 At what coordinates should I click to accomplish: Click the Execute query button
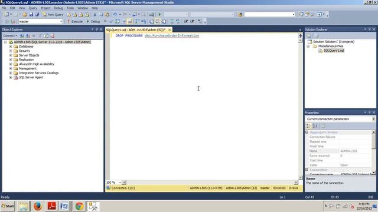75,21
